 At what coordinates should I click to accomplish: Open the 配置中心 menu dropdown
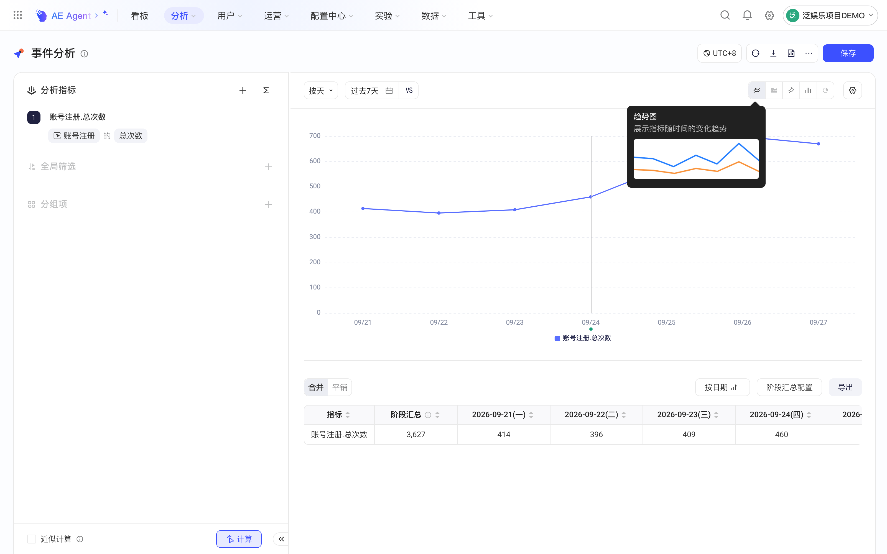pos(331,16)
